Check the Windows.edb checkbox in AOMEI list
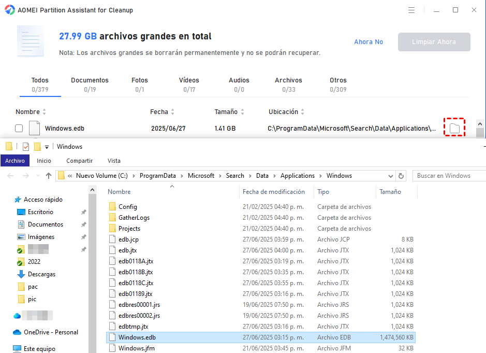 point(19,128)
